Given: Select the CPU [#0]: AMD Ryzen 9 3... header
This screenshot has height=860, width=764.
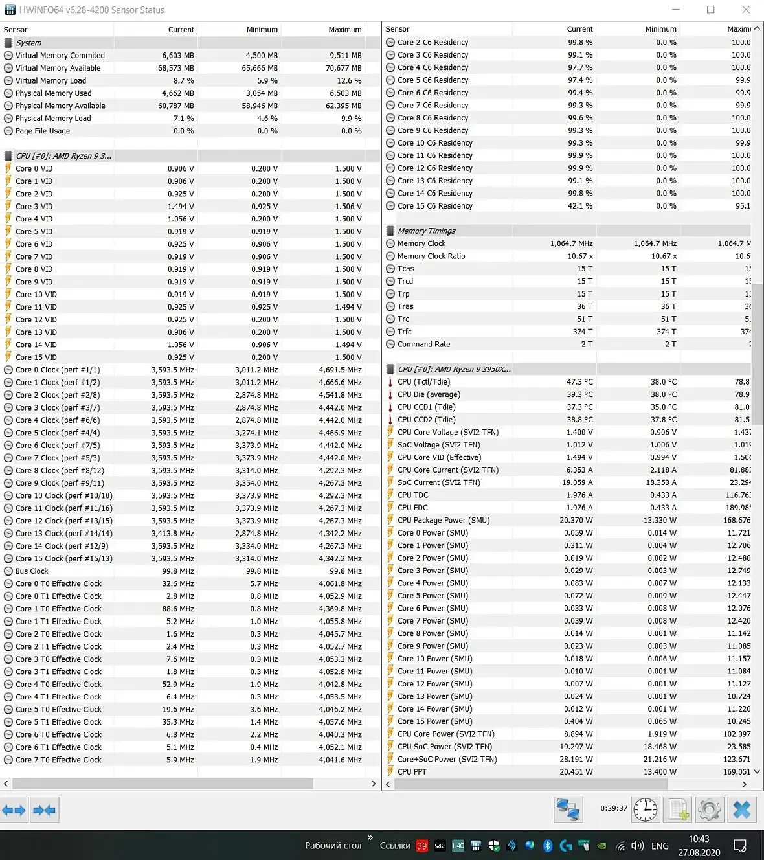Looking at the screenshot, I should [x=190, y=156].
